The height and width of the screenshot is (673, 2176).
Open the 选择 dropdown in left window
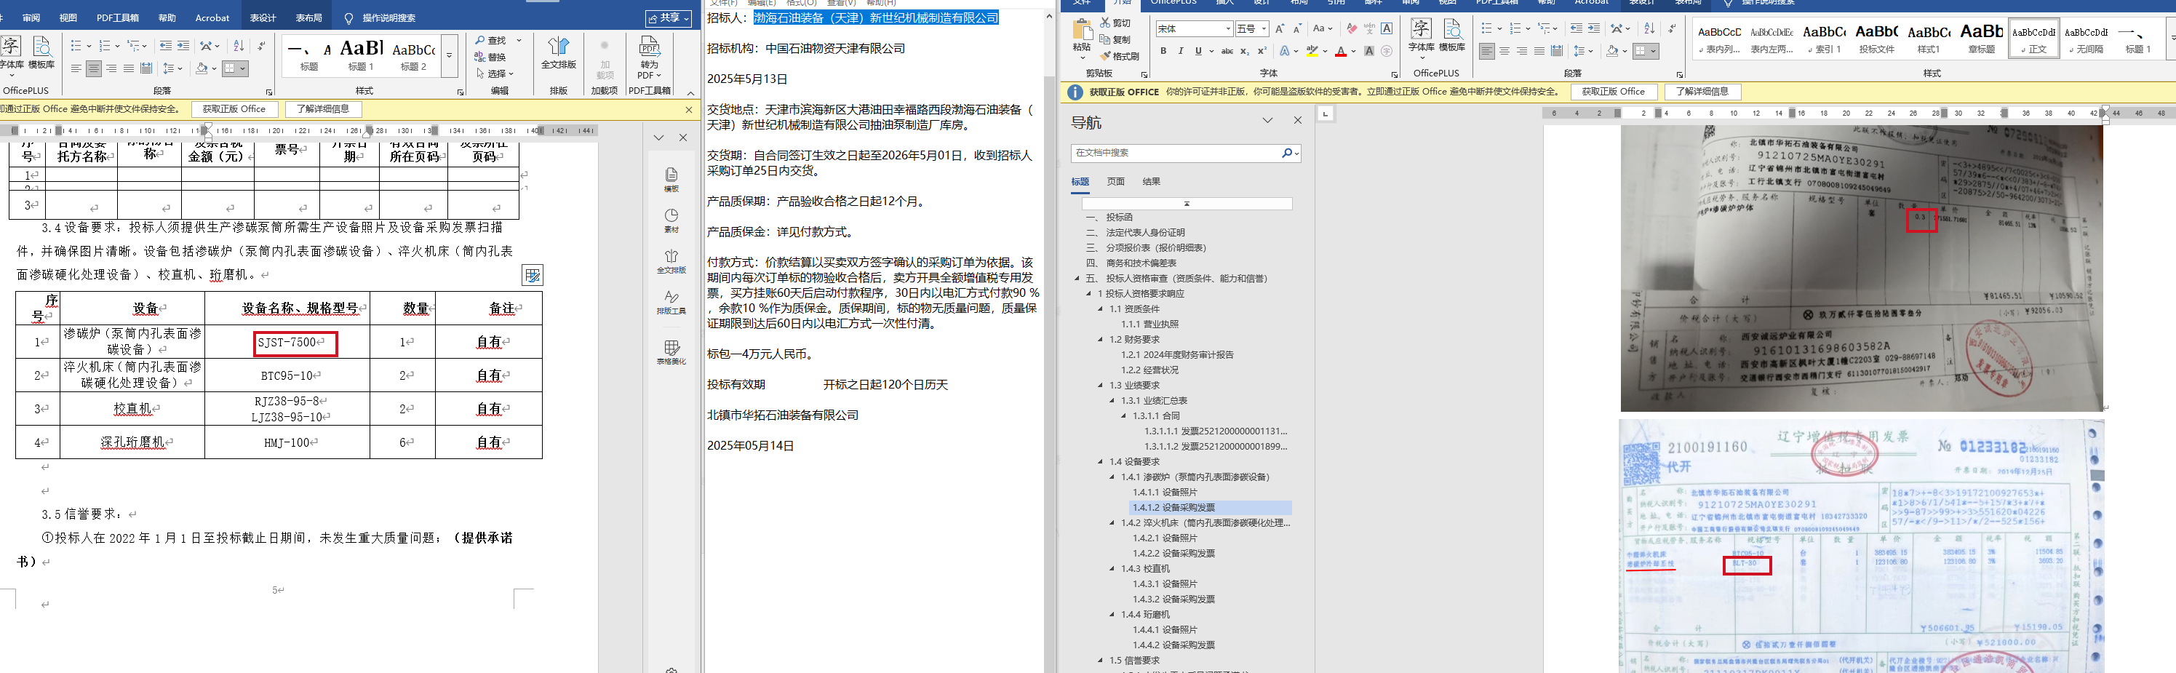tap(494, 73)
